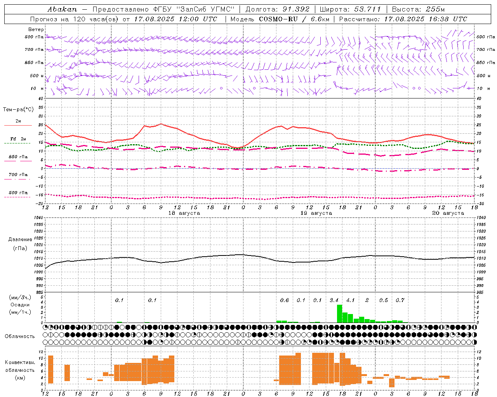Click the '18 августа' date label

184,213
